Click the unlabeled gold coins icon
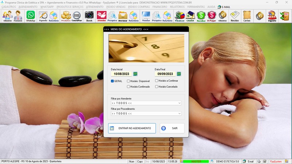Screen dimensions: 292x164 click(260, 16)
